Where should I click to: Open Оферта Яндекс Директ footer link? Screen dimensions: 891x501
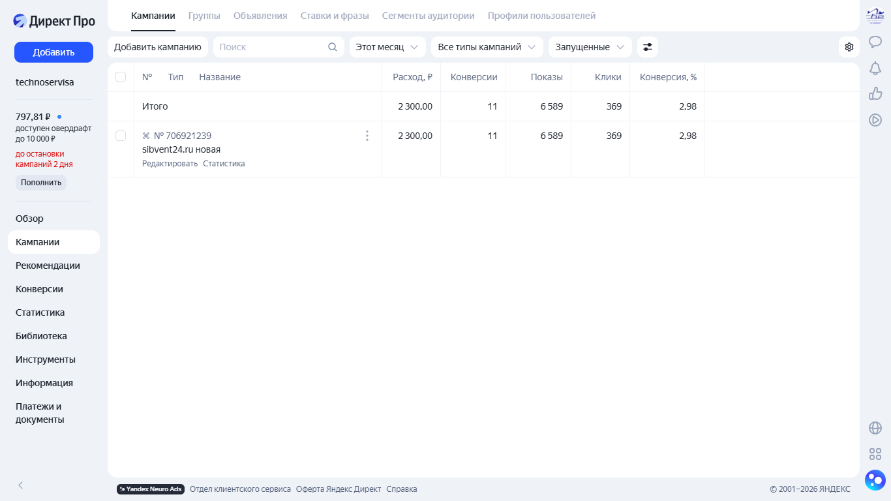(x=339, y=489)
